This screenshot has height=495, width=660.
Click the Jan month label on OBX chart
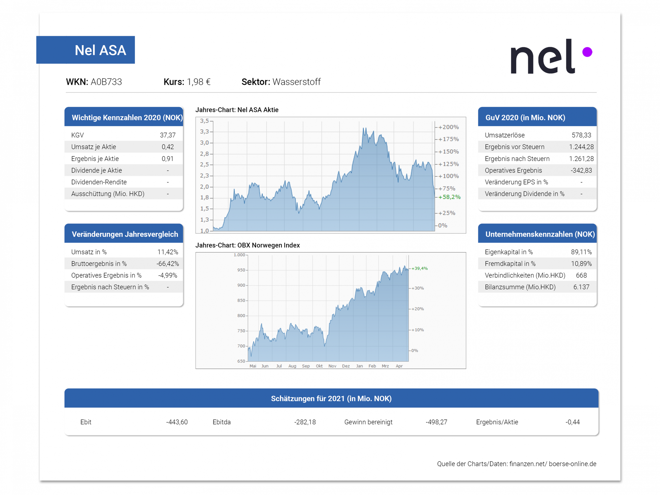[x=359, y=366]
